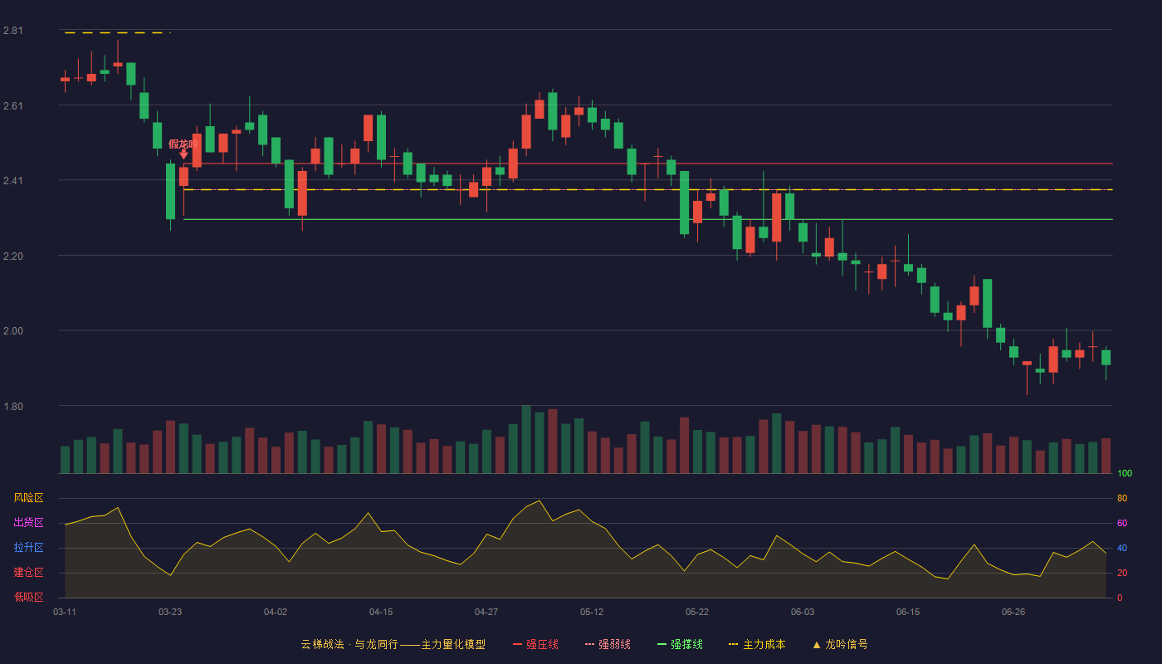Screen dimensions: 1162x664
Task: Click the 2.41 price axis label
Action: coord(13,180)
